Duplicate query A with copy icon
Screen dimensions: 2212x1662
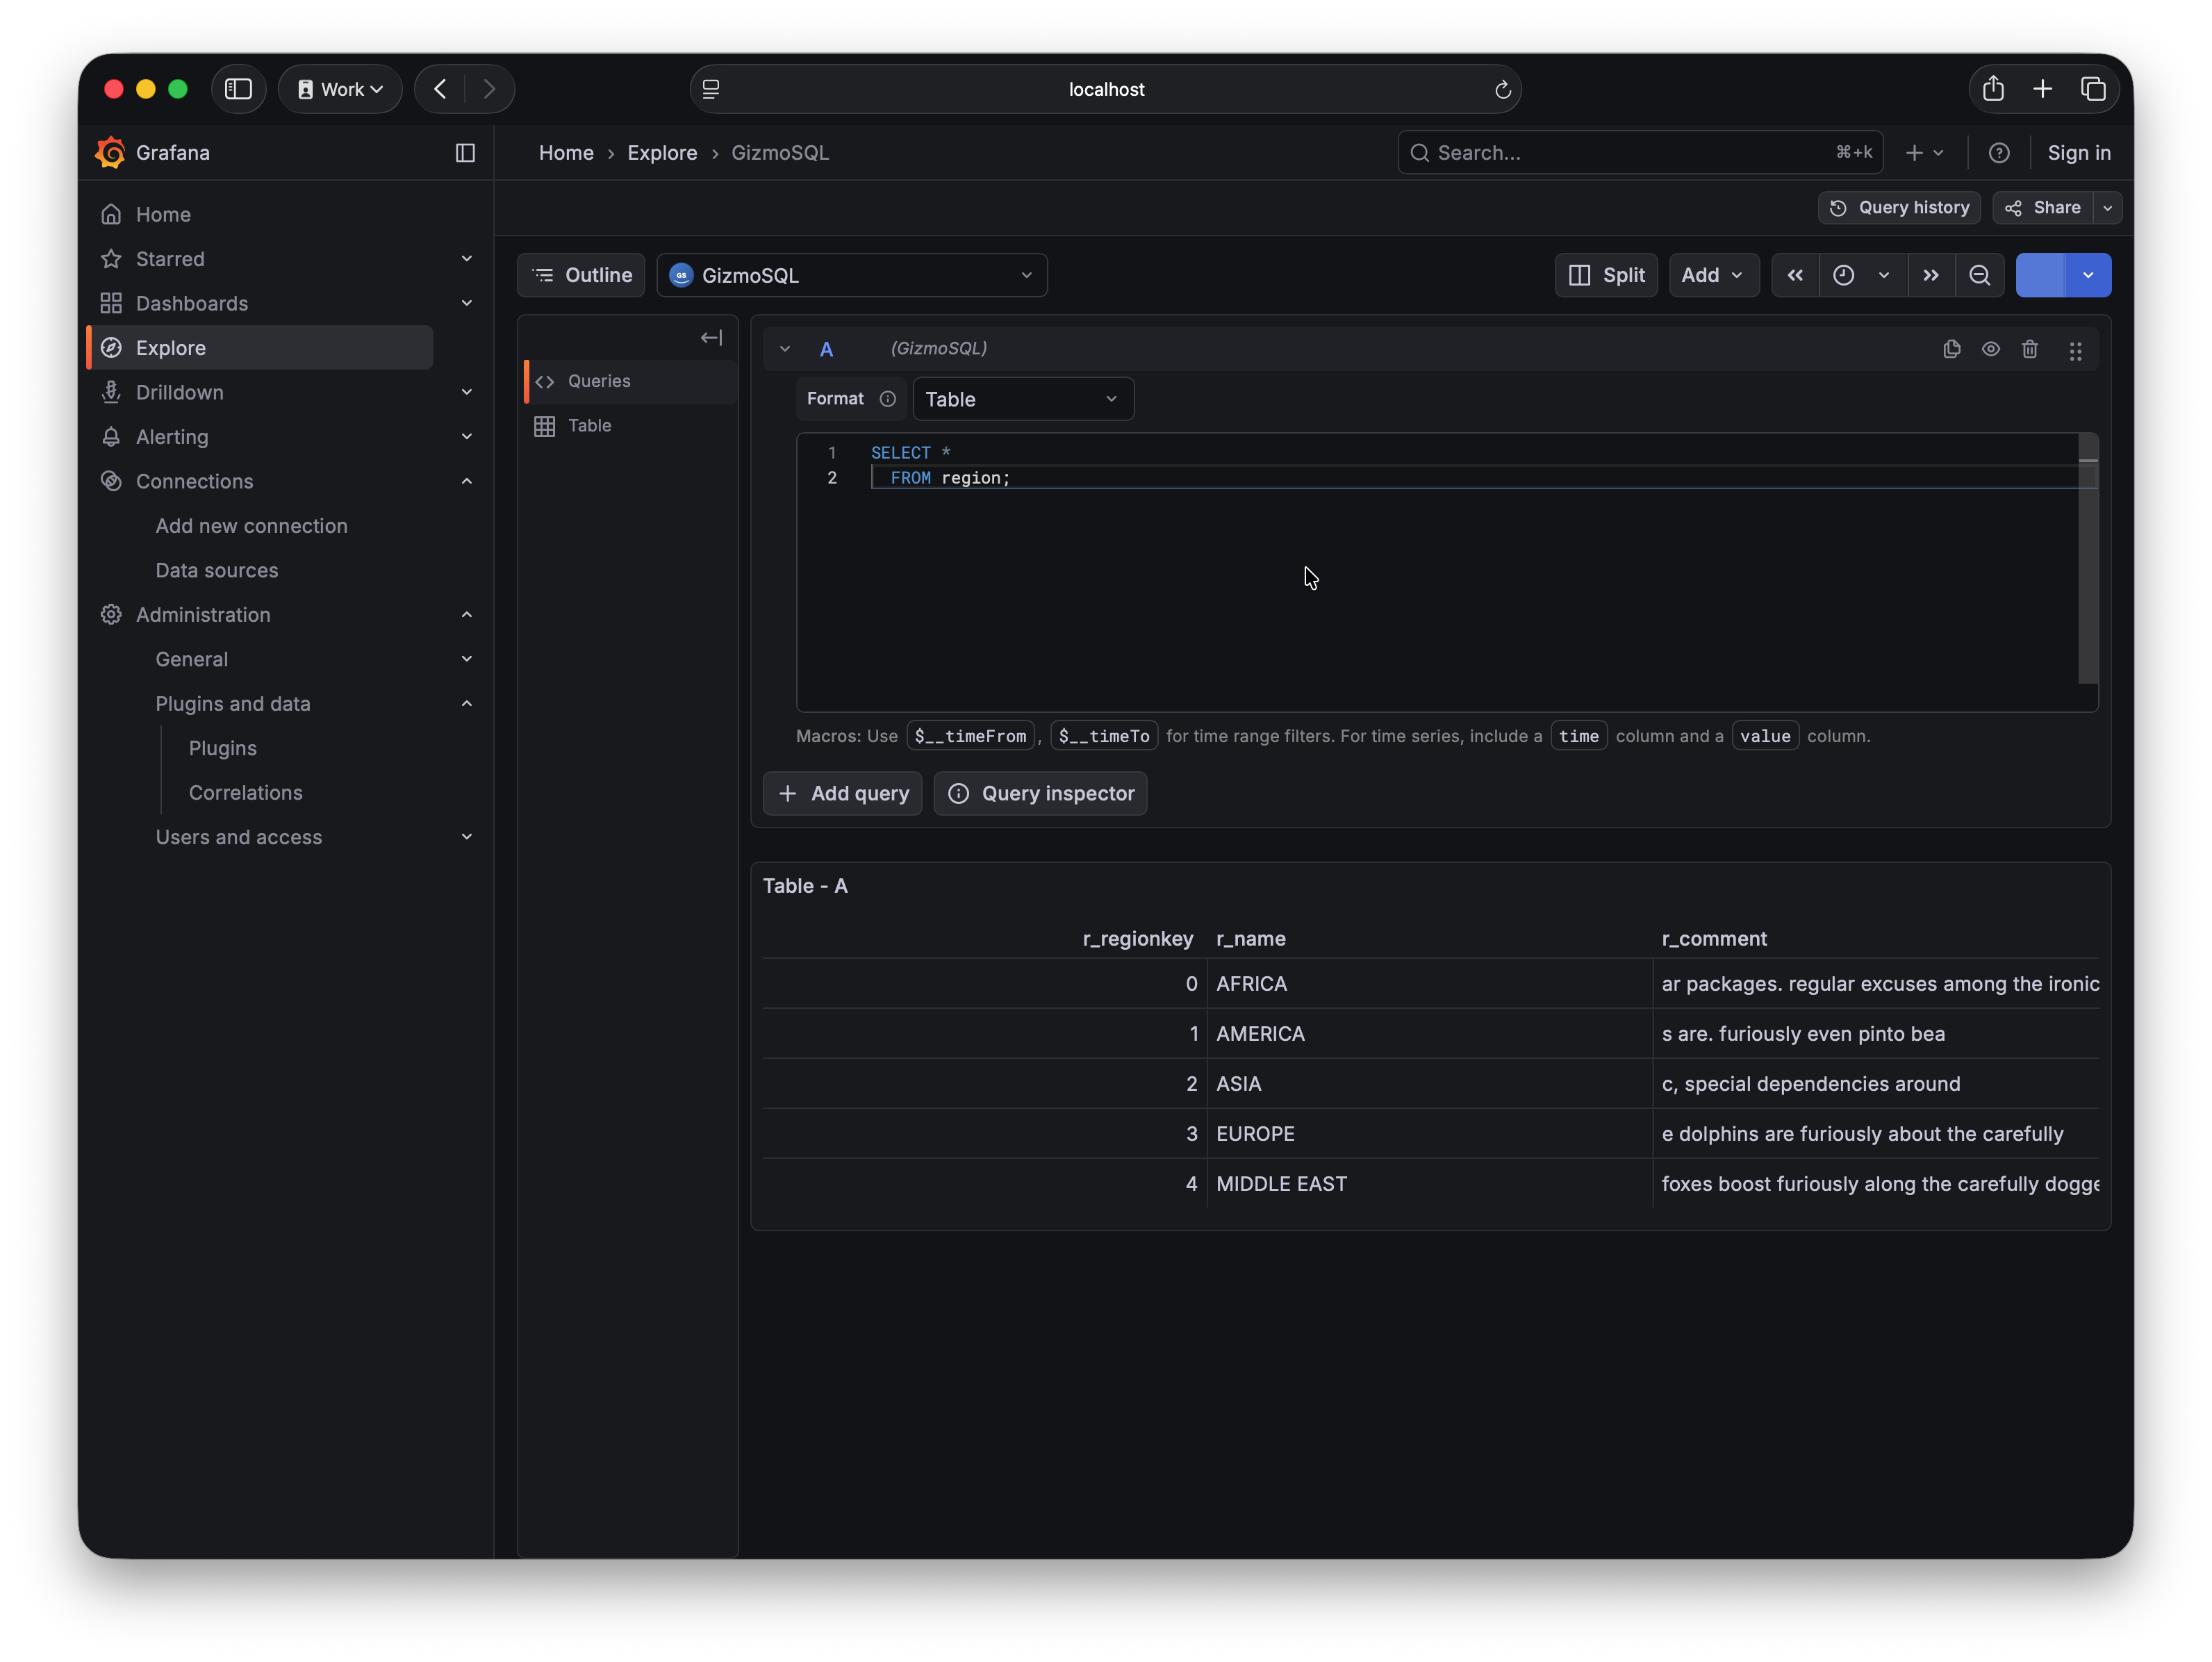[1951, 349]
